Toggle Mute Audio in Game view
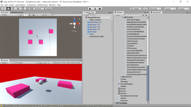 click(x=71, y=63)
